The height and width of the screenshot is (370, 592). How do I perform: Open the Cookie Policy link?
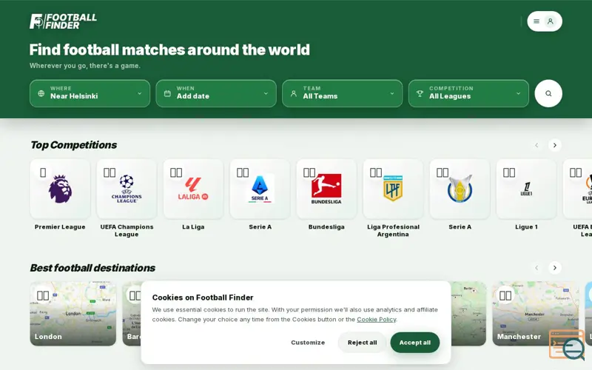377,320
